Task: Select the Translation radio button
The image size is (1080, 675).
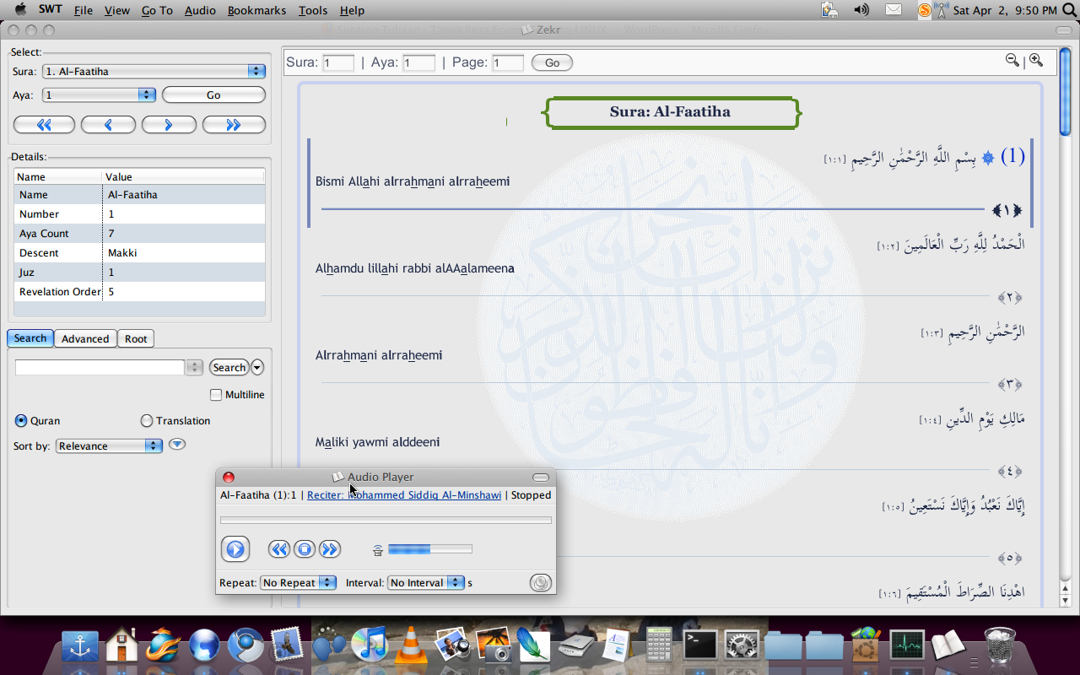Action: (x=147, y=420)
